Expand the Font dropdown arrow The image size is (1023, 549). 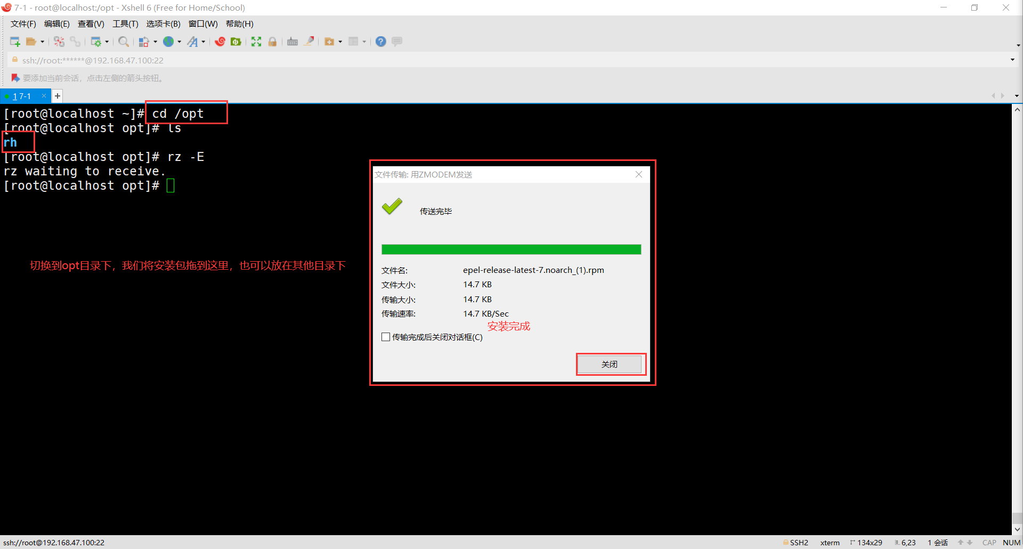tap(204, 42)
